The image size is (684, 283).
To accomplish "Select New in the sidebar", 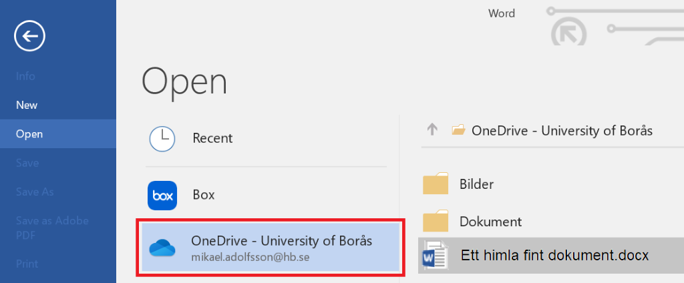I will 27,105.
